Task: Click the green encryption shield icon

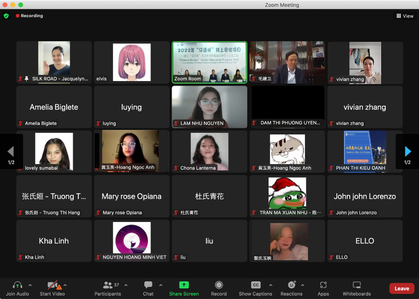Action: click(x=6, y=16)
